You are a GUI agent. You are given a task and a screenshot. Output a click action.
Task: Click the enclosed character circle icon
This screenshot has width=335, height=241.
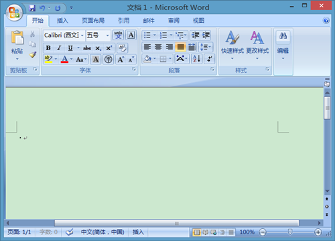pos(109,60)
